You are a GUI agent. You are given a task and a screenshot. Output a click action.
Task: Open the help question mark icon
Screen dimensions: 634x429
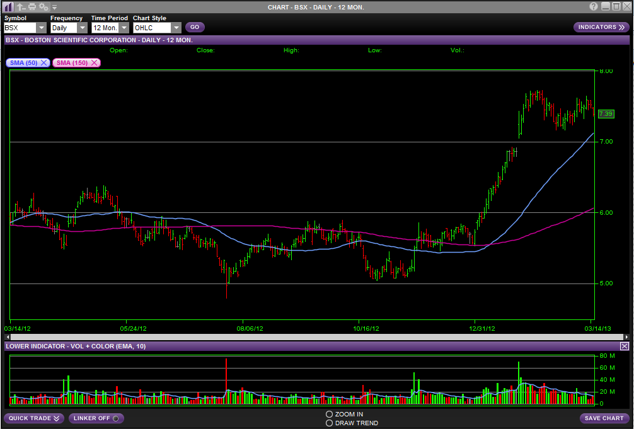pyautogui.click(x=594, y=7)
